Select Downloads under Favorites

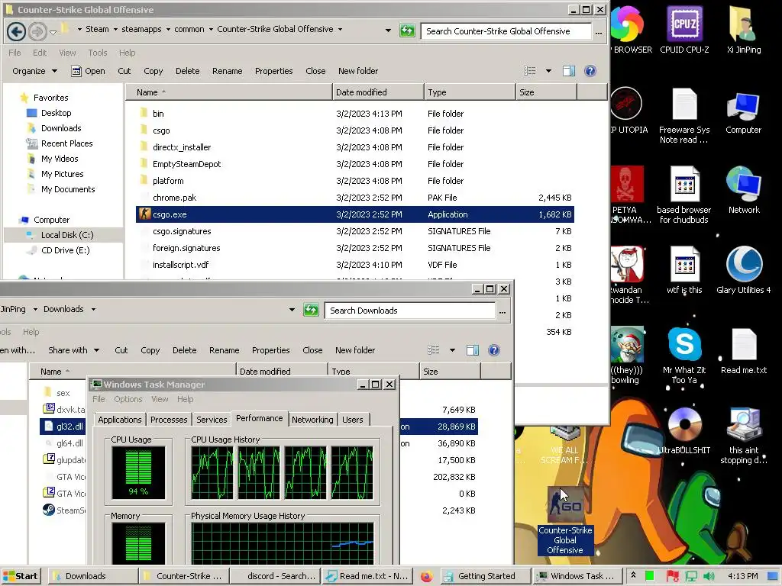point(61,128)
